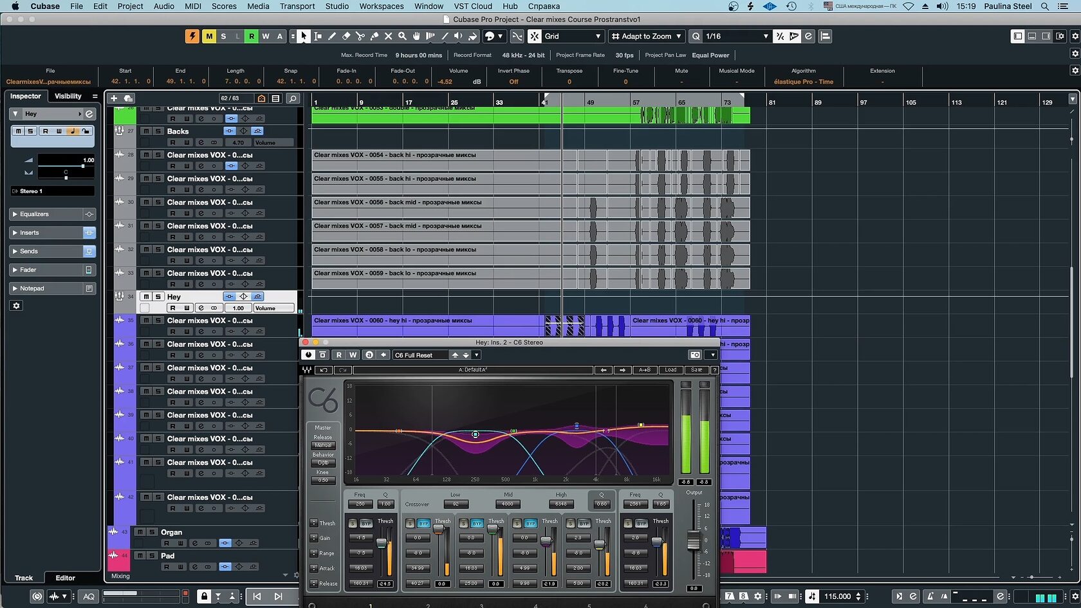Toggle Mute All (M) in toolbar
The width and height of the screenshot is (1081, 608).
209,36
